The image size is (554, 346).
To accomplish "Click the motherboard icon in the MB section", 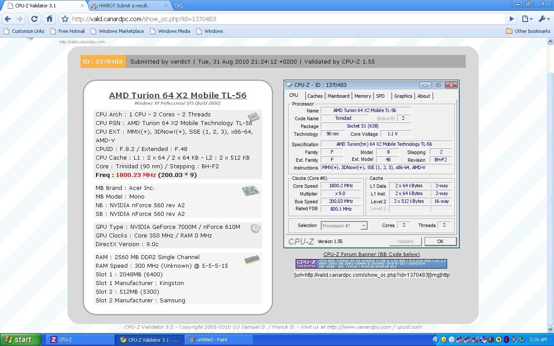I will point(251,190).
